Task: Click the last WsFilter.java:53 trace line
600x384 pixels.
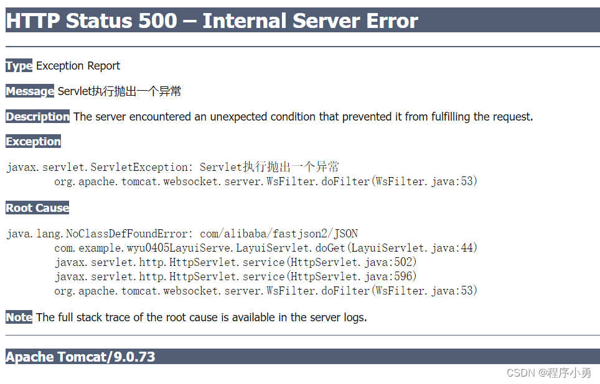Action: [x=266, y=291]
